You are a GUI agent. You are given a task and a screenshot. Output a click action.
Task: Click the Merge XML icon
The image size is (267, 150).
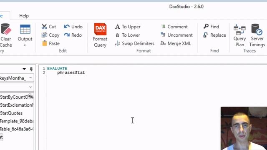pyautogui.click(x=163, y=43)
